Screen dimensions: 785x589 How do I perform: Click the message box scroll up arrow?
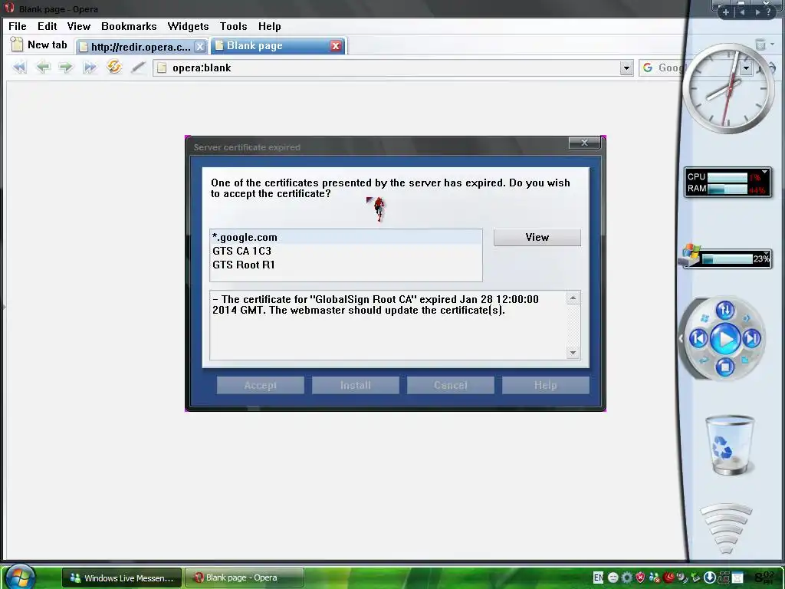tap(573, 298)
